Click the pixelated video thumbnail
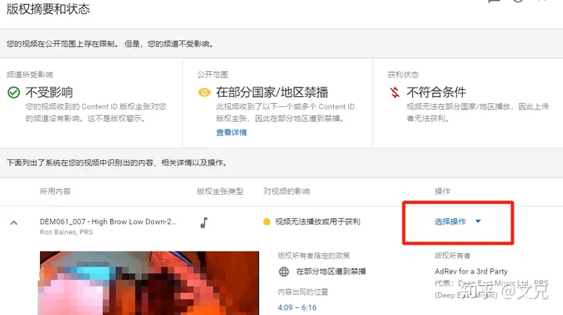This screenshot has height=315, width=563. coord(149,283)
